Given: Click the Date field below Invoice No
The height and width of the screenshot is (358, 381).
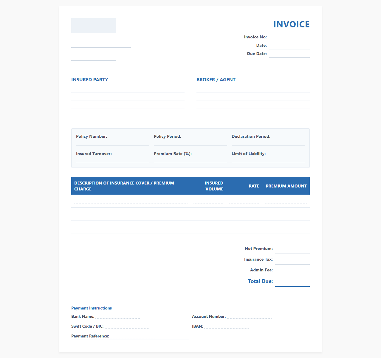Looking at the screenshot, I should click(x=289, y=46).
